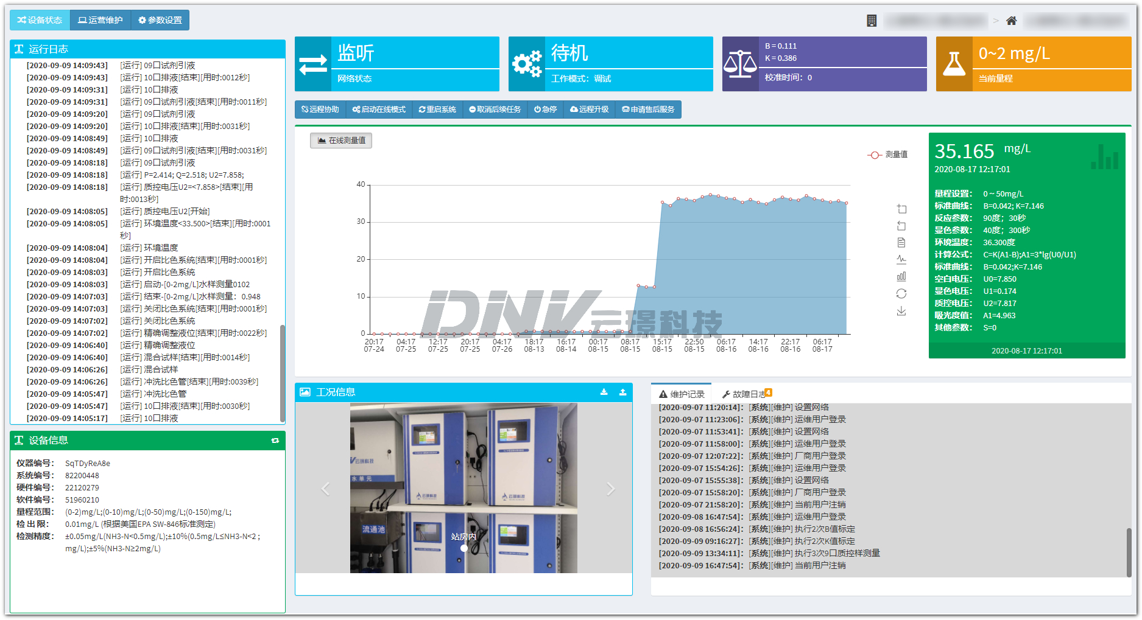
Task: Click the 远程升级 button
Action: pyautogui.click(x=589, y=110)
